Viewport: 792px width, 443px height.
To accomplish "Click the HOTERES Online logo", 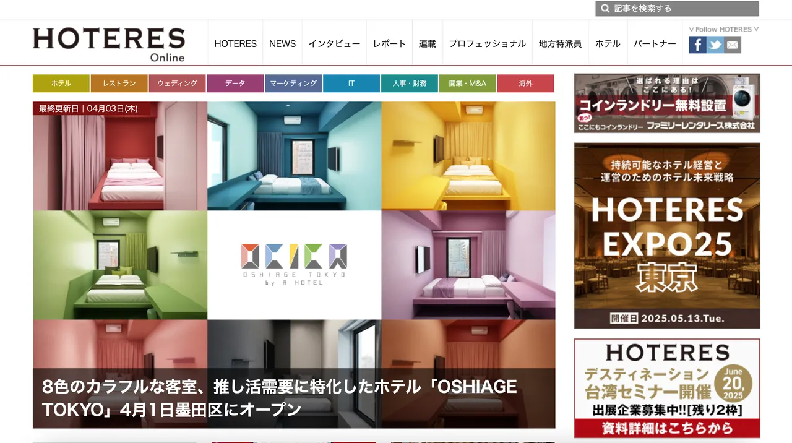I will [x=109, y=43].
